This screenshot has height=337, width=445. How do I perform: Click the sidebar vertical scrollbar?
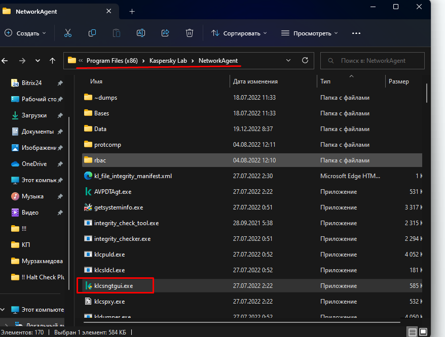click(x=69, y=203)
